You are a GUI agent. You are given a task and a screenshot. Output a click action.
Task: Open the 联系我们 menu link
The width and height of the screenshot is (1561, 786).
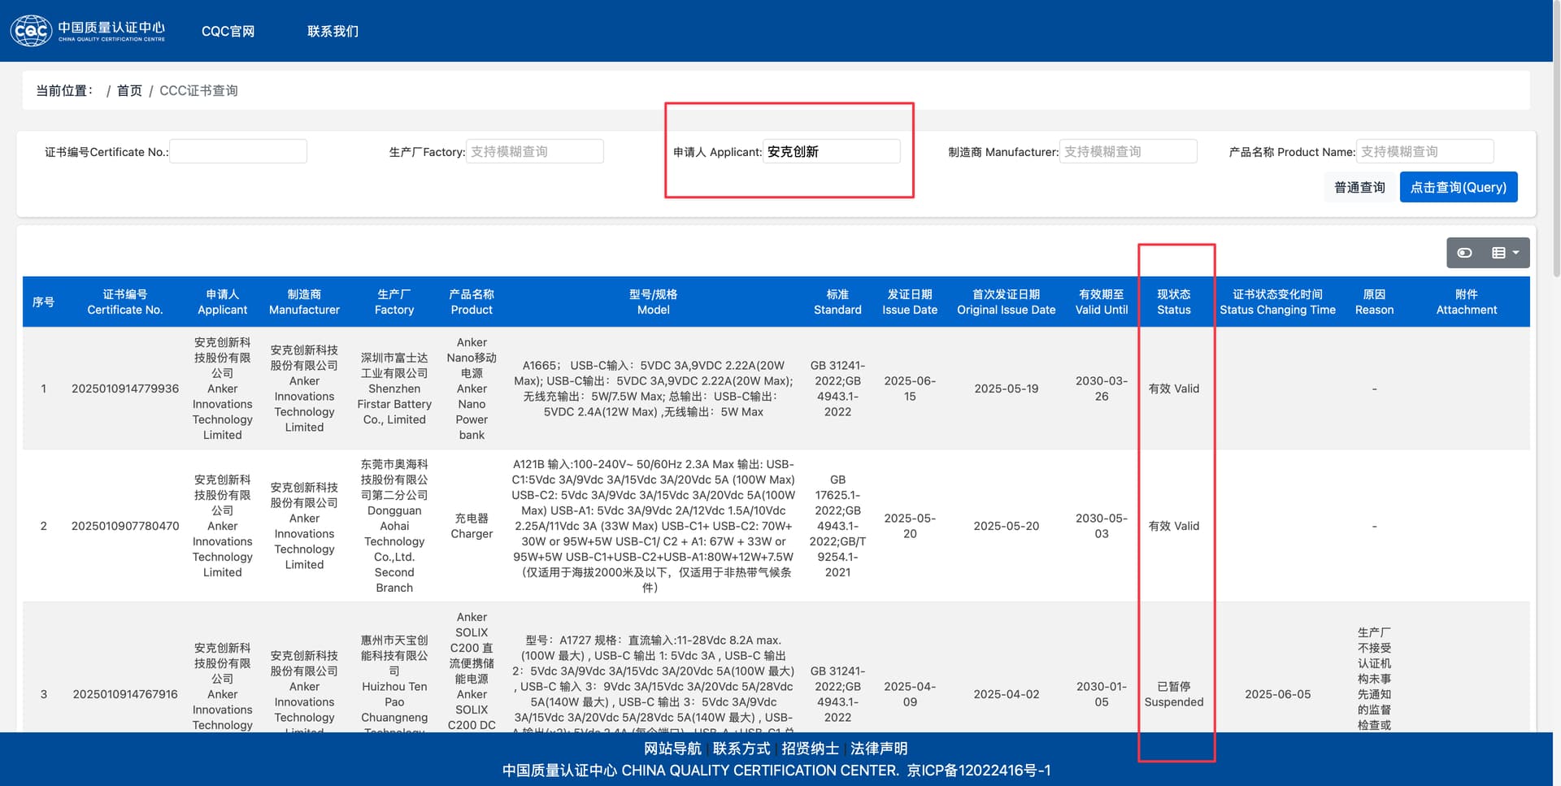[x=333, y=31]
